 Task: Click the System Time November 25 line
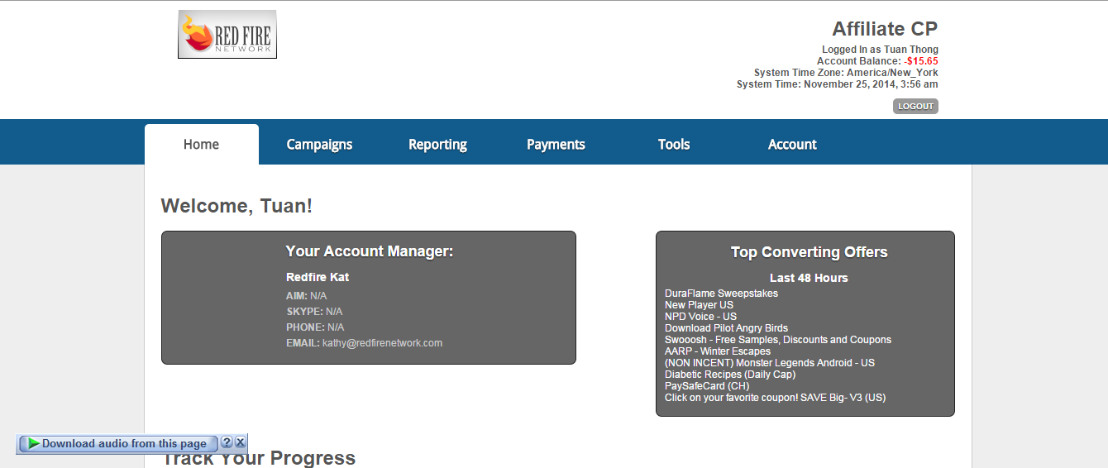(x=837, y=84)
